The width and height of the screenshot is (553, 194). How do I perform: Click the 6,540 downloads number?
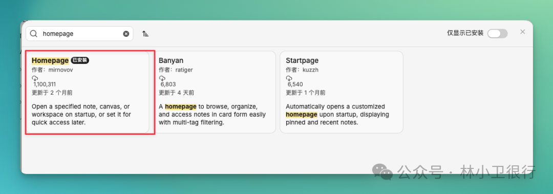295,84
